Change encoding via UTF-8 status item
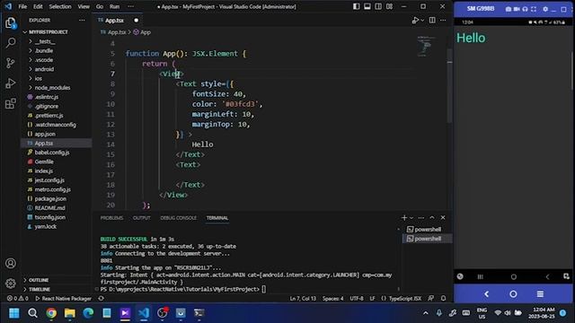The height and width of the screenshot is (323, 575). click(356, 299)
